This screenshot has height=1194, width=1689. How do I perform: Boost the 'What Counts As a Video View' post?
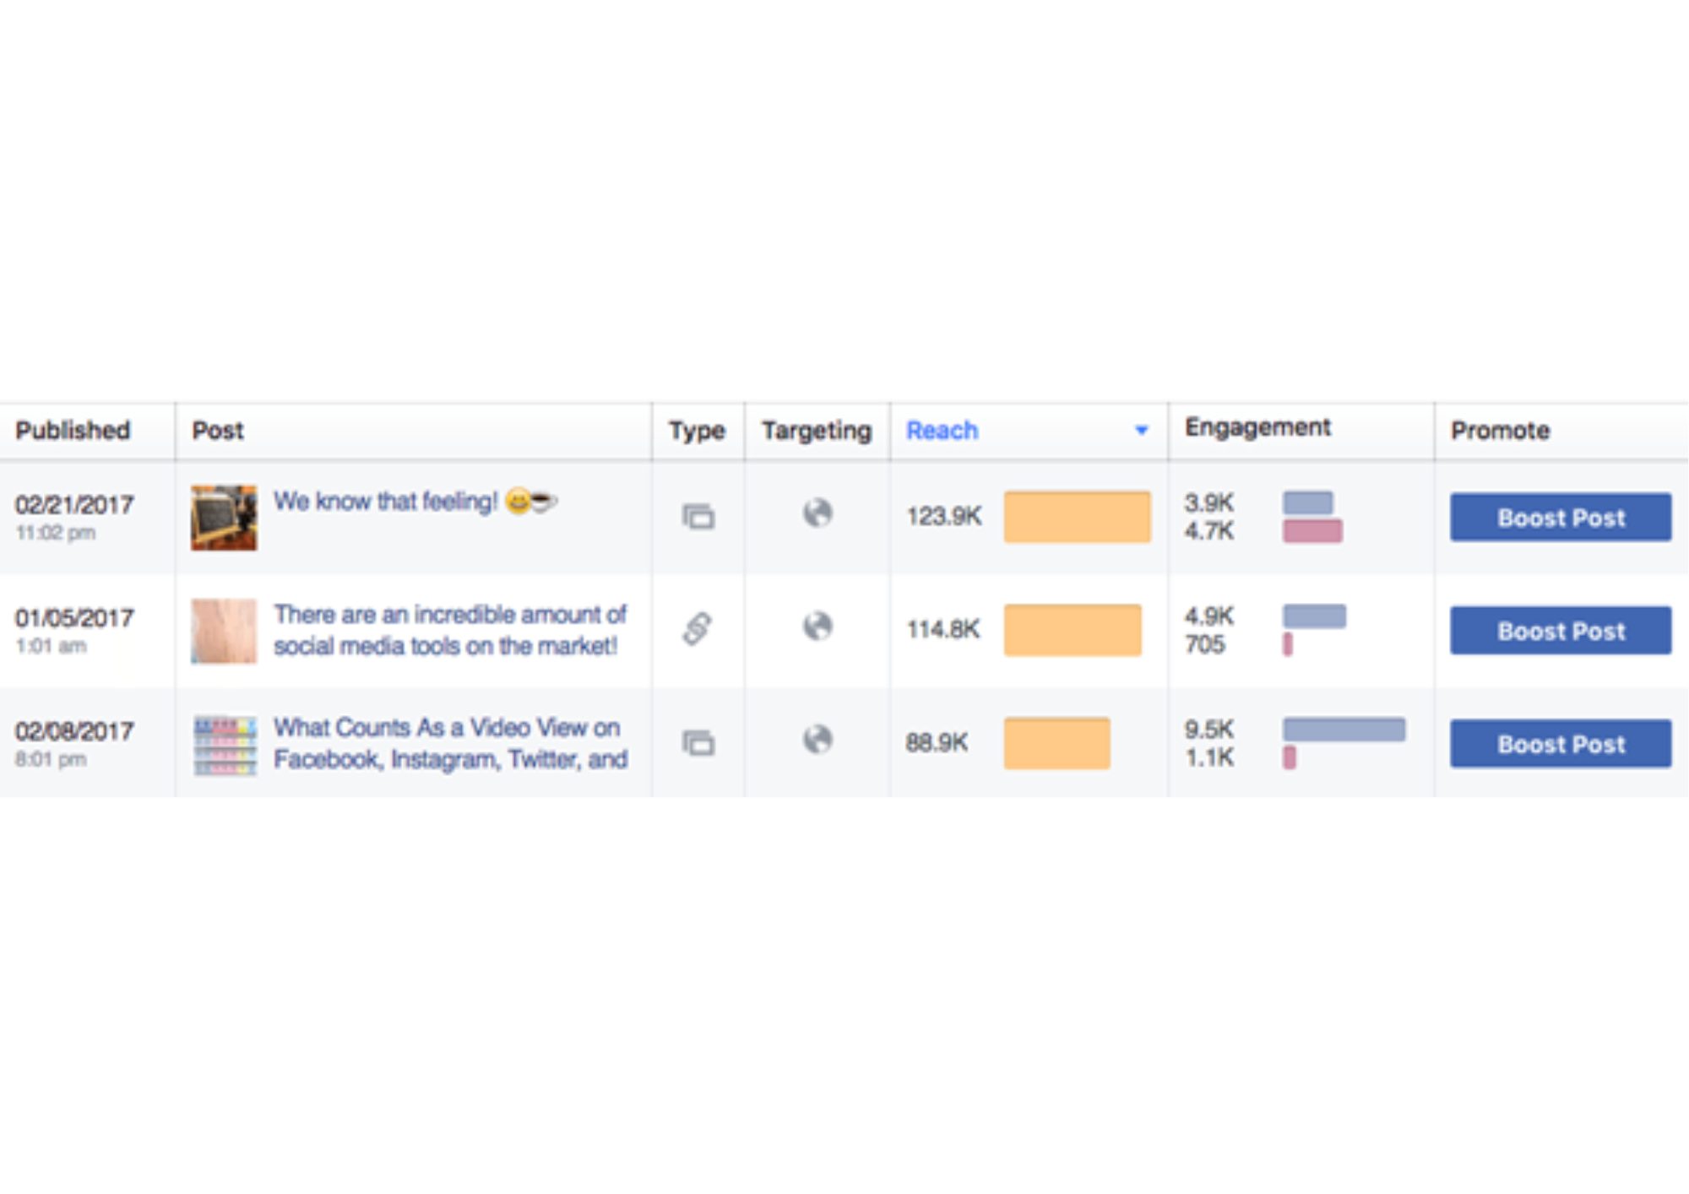[1561, 744]
